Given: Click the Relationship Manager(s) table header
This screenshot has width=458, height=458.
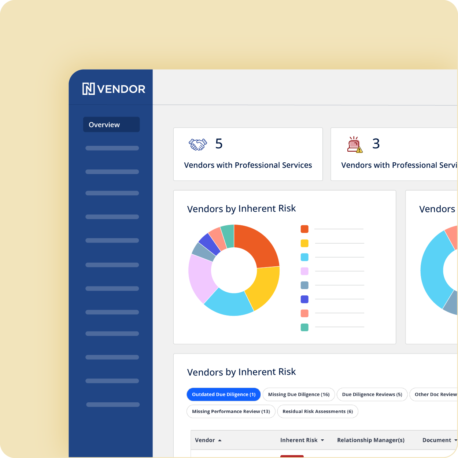Looking at the screenshot, I should (x=371, y=440).
